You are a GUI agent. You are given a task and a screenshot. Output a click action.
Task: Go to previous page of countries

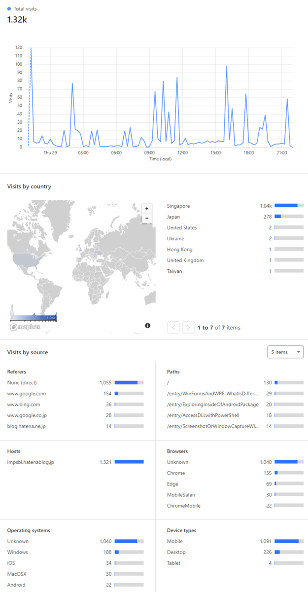point(173,327)
